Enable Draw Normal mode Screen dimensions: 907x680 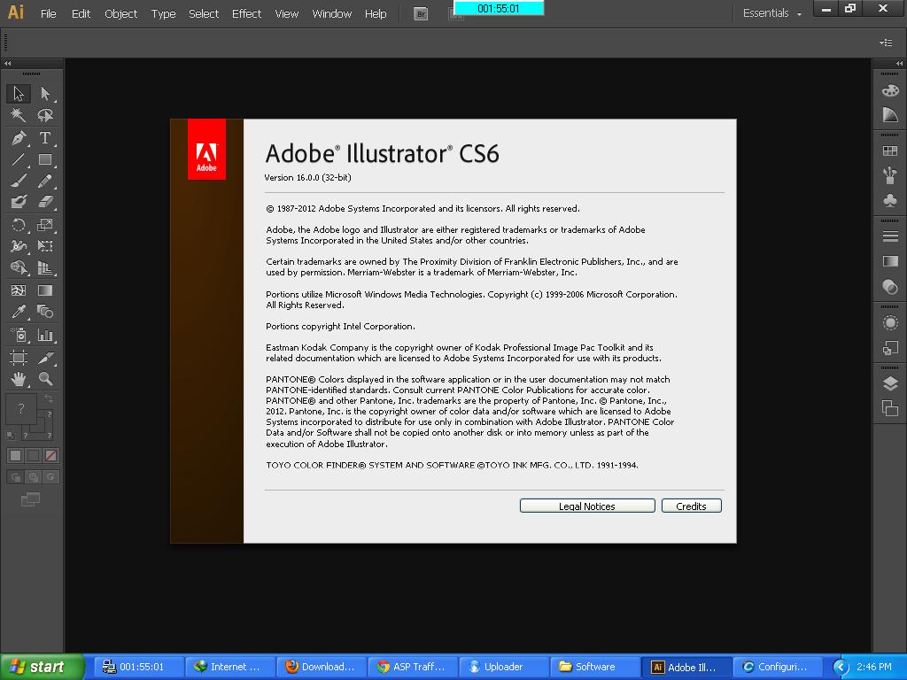[x=16, y=477]
